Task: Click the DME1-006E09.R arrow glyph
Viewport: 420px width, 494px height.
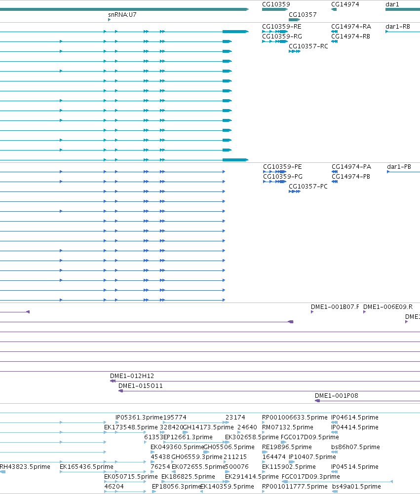Action: coord(365,312)
